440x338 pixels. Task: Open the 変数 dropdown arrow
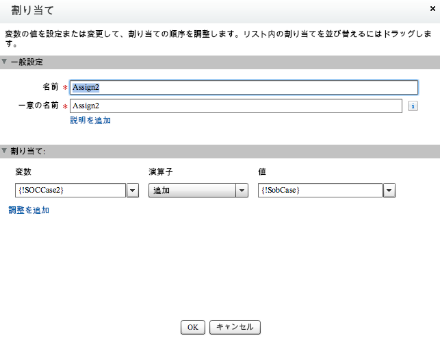click(133, 191)
